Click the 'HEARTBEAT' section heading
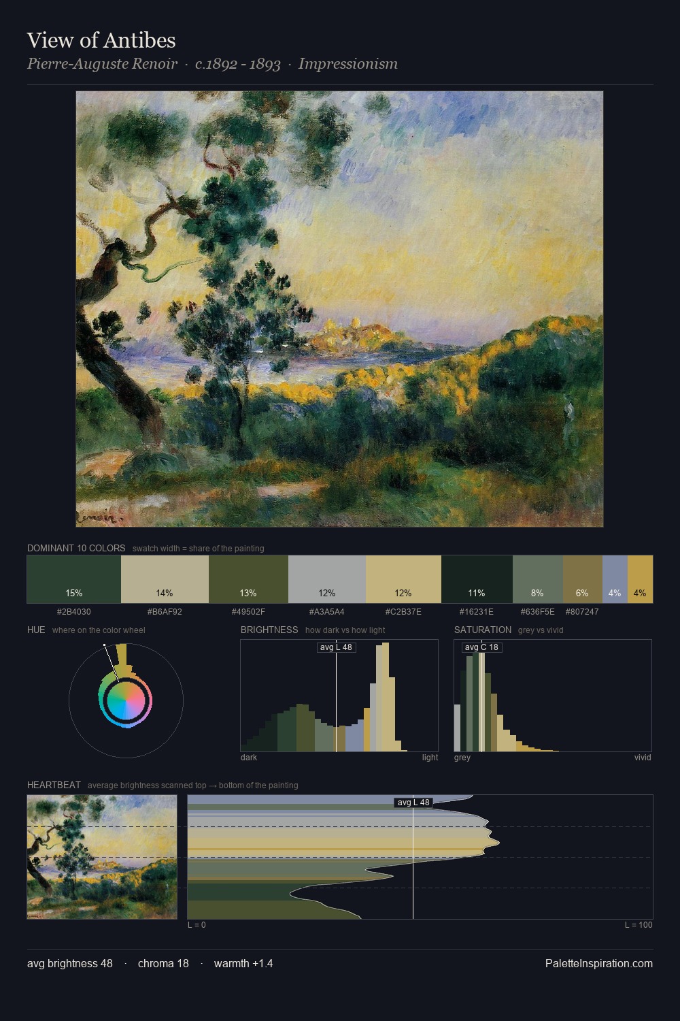 click(54, 785)
